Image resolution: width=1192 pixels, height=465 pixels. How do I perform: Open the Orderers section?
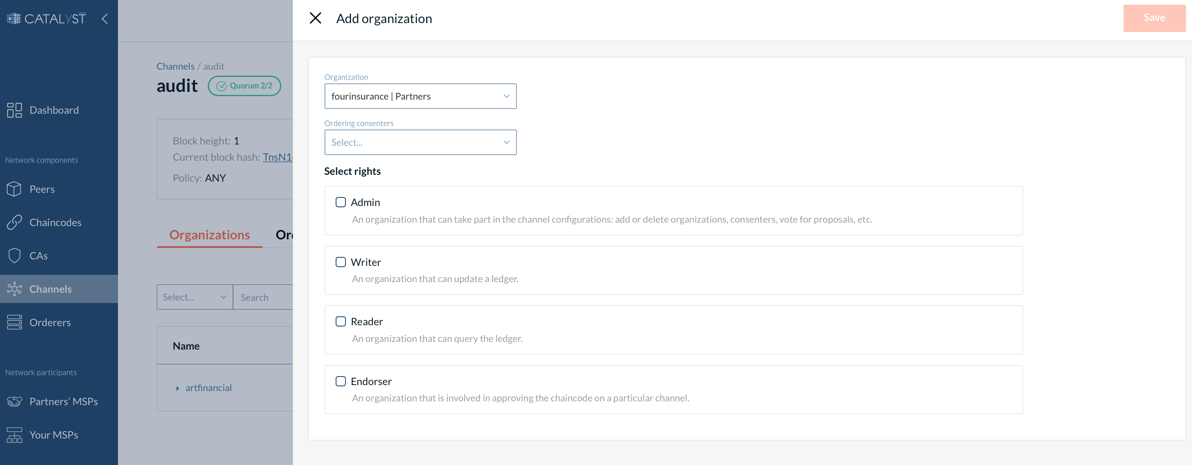[50, 322]
